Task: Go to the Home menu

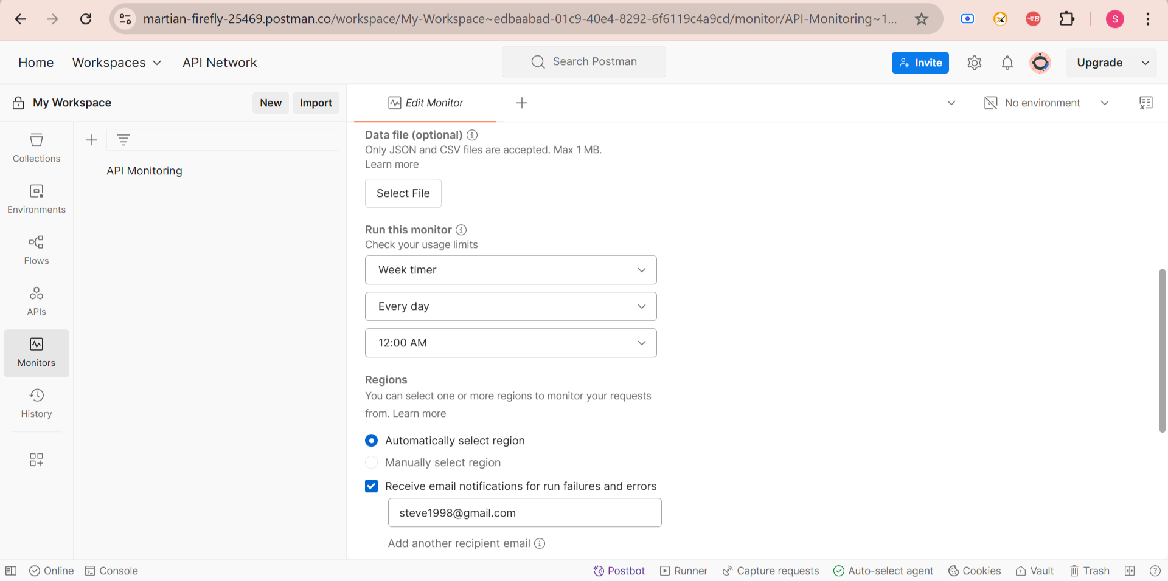Action: pyautogui.click(x=36, y=63)
